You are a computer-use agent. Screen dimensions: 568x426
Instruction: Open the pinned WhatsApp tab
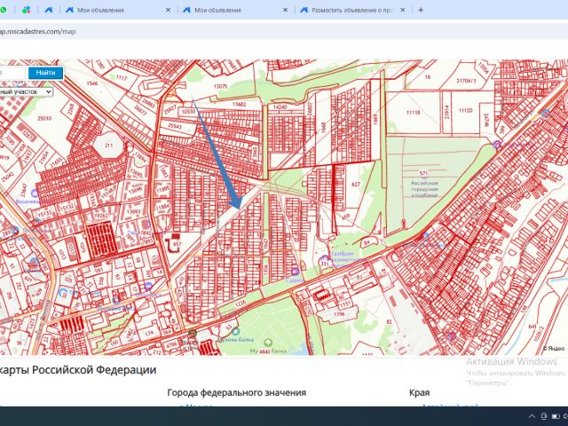coord(3,10)
